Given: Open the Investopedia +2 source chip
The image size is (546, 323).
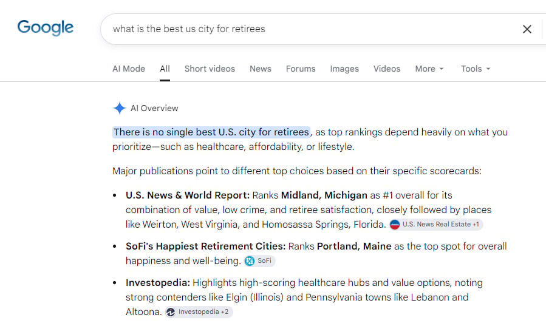Looking at the screenshot, I should [199, 312].
